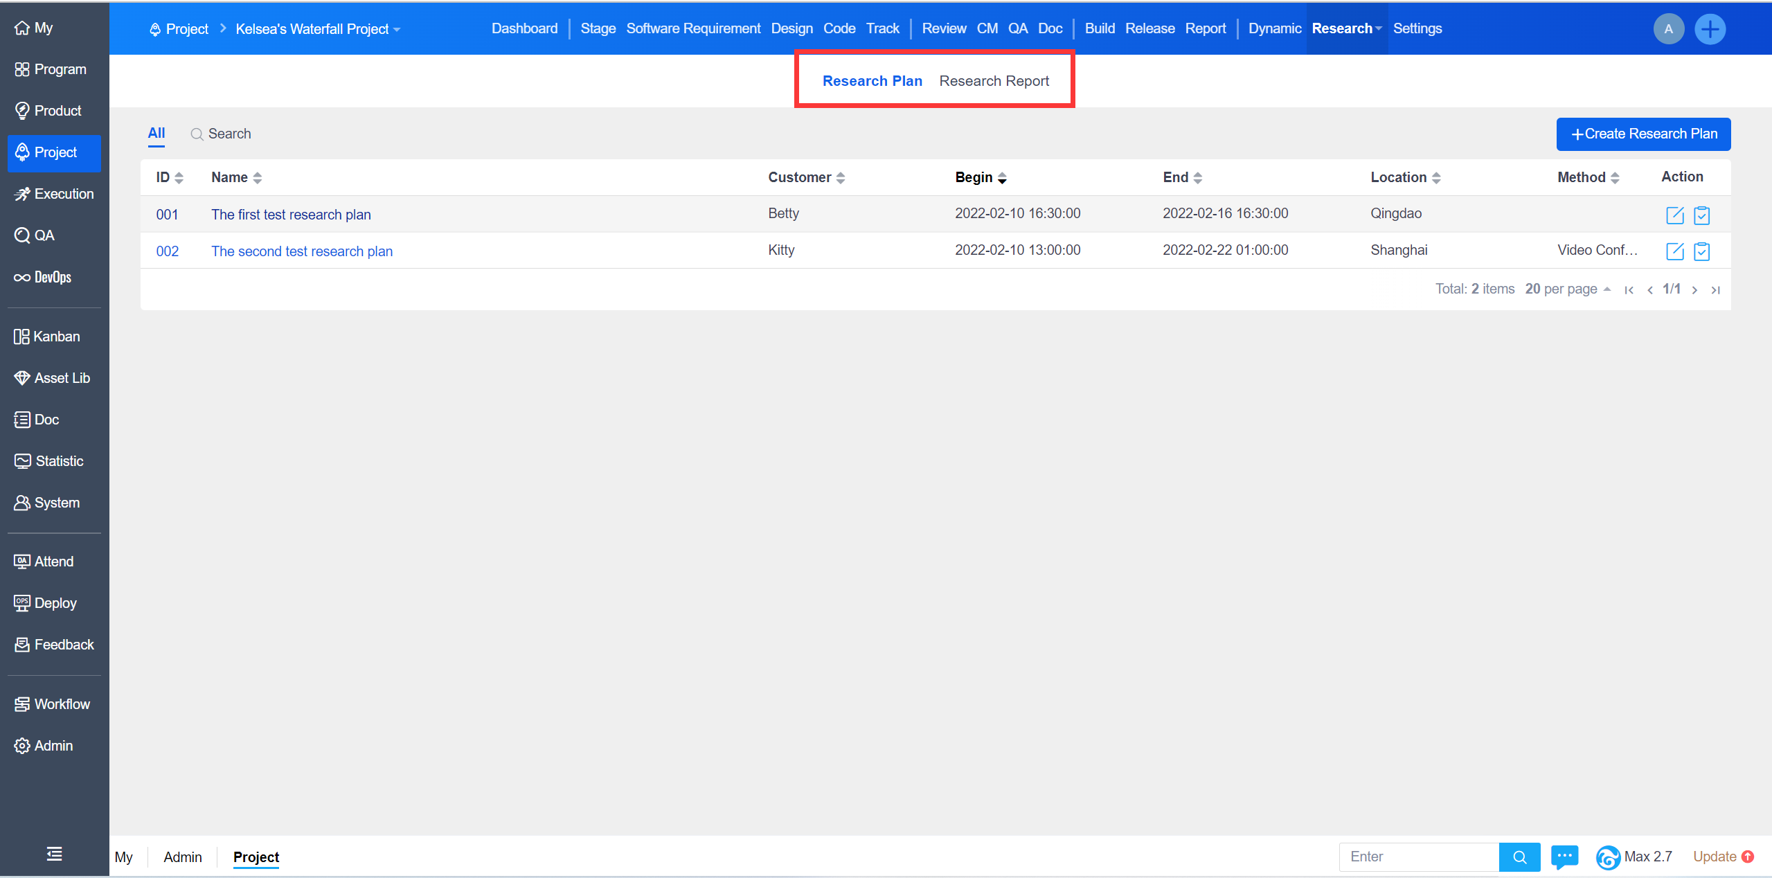Screen dimensions: 1772x878
Task: Collapse the sidebar with the bottom menu icon
Action: pyautogui.click(x=54, y=854)
